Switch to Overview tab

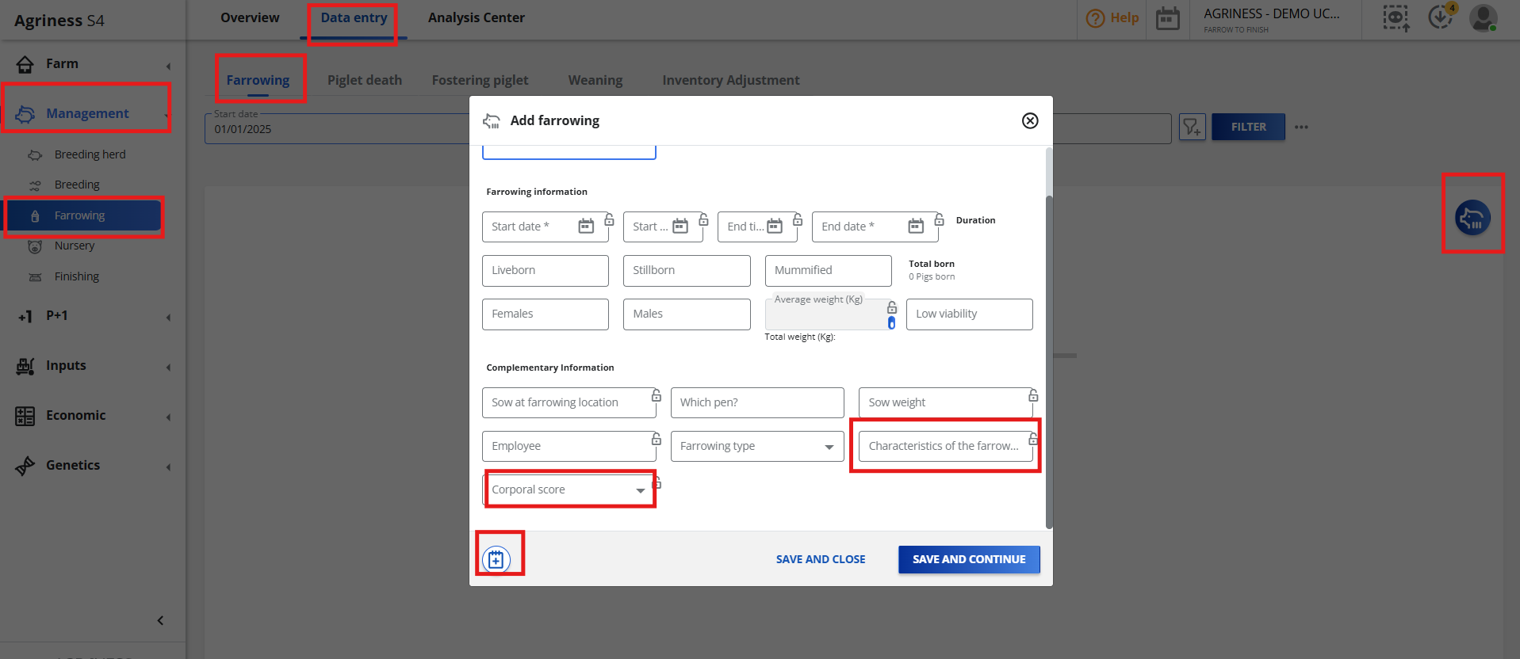[250, 17]
